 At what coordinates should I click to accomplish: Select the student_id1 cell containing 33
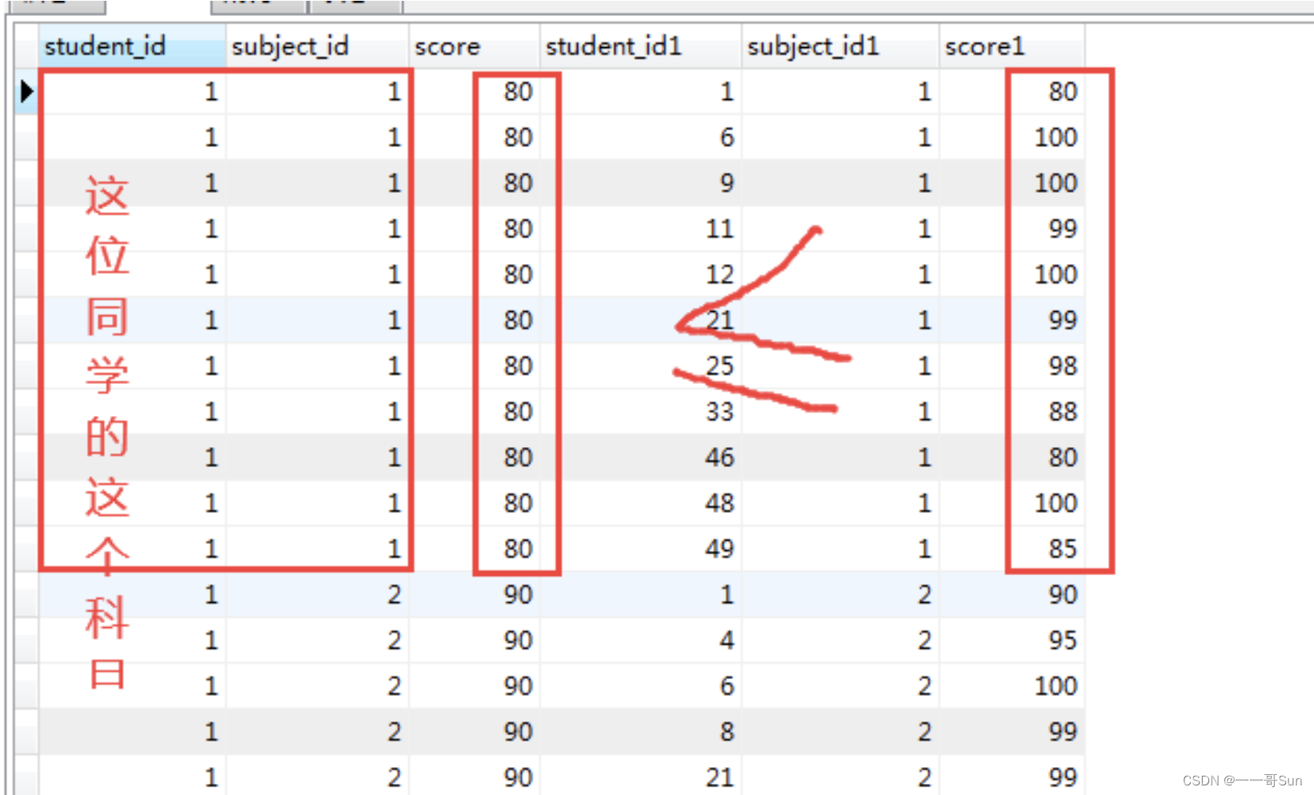pos(641,411)
